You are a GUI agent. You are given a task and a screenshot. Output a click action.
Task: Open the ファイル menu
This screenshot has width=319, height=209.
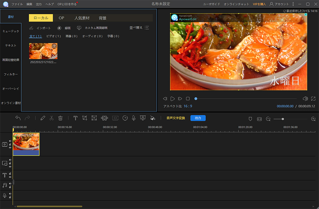[17, 4]
